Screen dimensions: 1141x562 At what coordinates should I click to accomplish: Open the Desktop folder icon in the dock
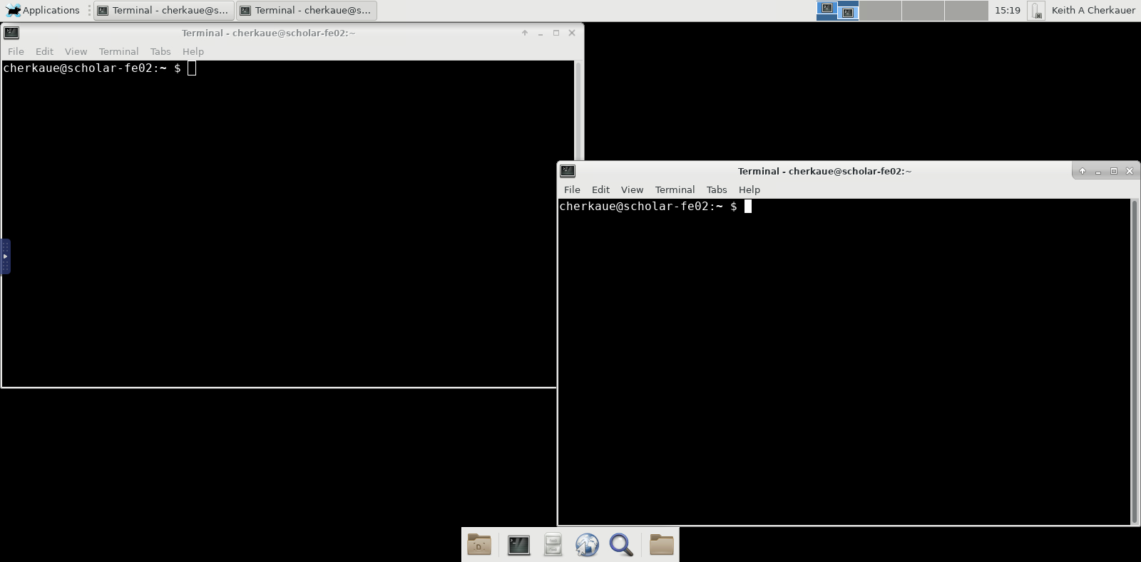[479, 545]
